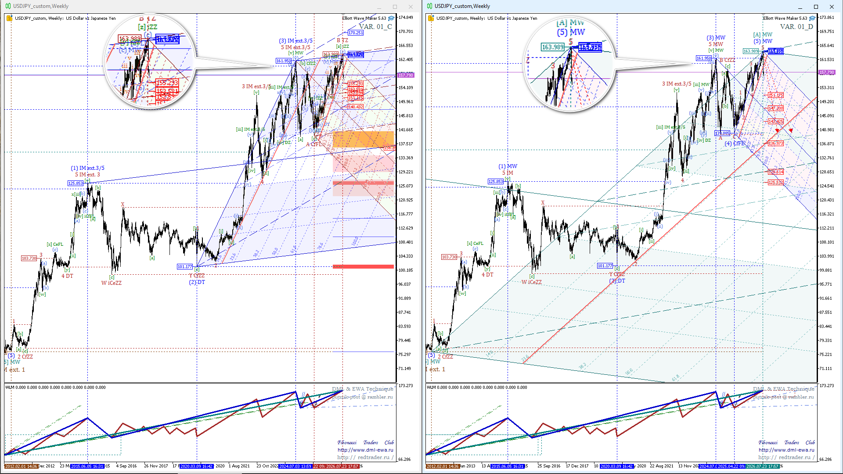Click the right window title USDJPY_custom,Weekly

(x=462, y=6)
